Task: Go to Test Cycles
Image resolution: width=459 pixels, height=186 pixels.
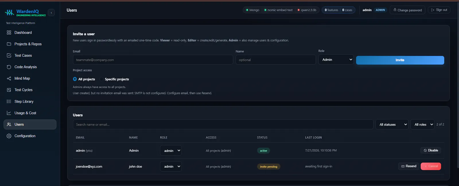Action: pyautogui.click(x=30, y=90)
